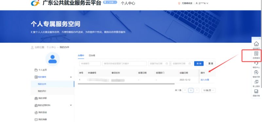Screen dimensions: 262x122
Task: Switch to the 已办结 tab
Action: pos(92,55)
